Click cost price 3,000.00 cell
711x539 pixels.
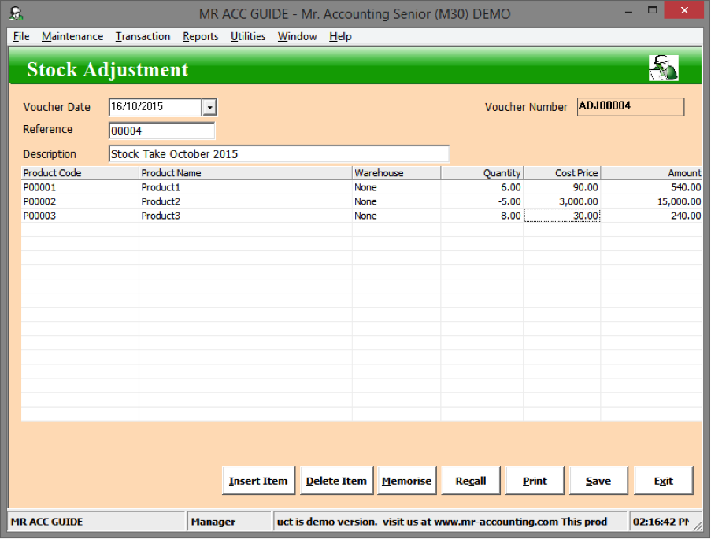[x=562, y=201]
